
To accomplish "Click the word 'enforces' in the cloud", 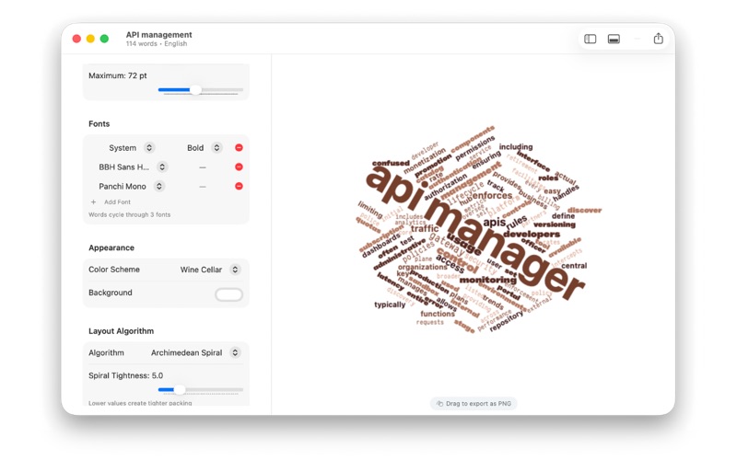I will pyautogui.click(x=492, y=195).
